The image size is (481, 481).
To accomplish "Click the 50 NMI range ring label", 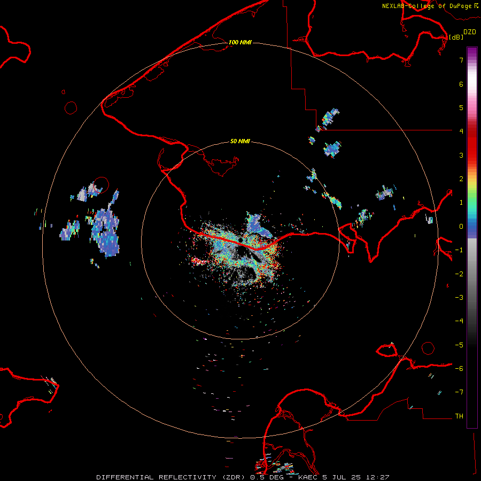I will tap(240, 141).
